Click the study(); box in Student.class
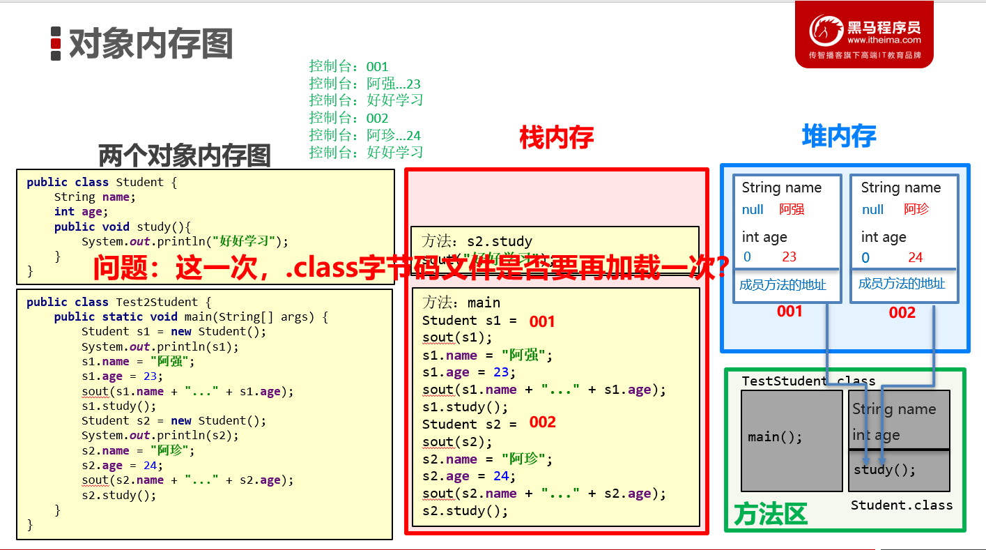This screenshot has width=986, height=550. point(898,469)
